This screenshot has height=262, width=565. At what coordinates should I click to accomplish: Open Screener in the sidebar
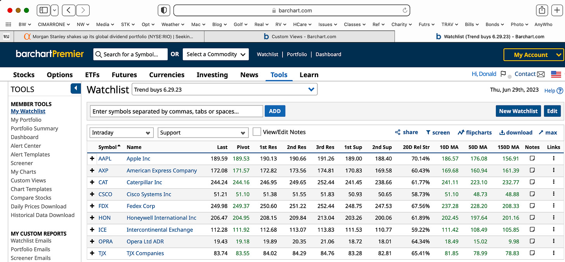click(x=22, y=163)
